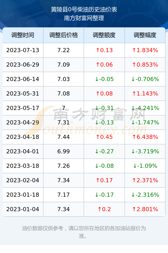Click the ↓-2.316% percentage cell
Screen dimensions: 168x253
[145, 195]
